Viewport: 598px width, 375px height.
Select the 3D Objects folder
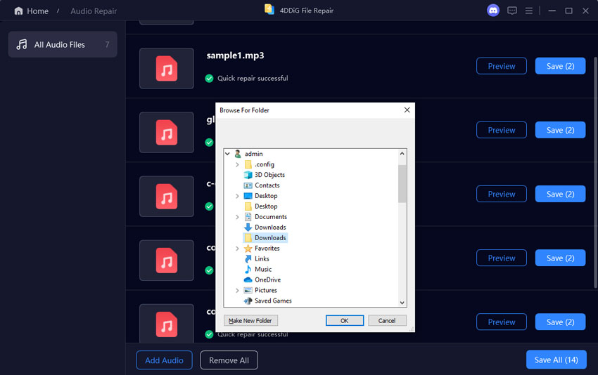(x=269, y=175)
